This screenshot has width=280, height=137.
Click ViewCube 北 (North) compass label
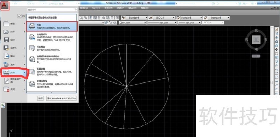point(256,30)
